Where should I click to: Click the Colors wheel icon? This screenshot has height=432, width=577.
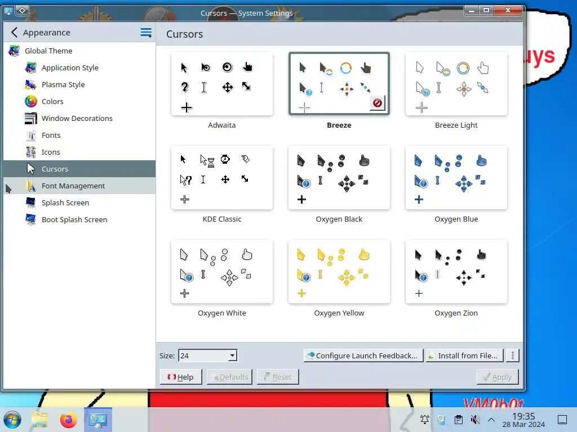pos(31,101)
